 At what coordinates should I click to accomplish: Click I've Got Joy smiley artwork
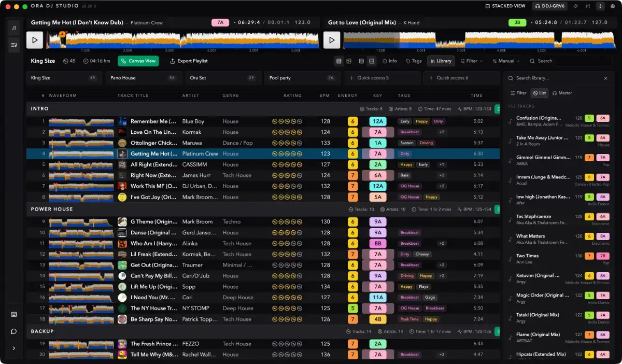(122, 197)
